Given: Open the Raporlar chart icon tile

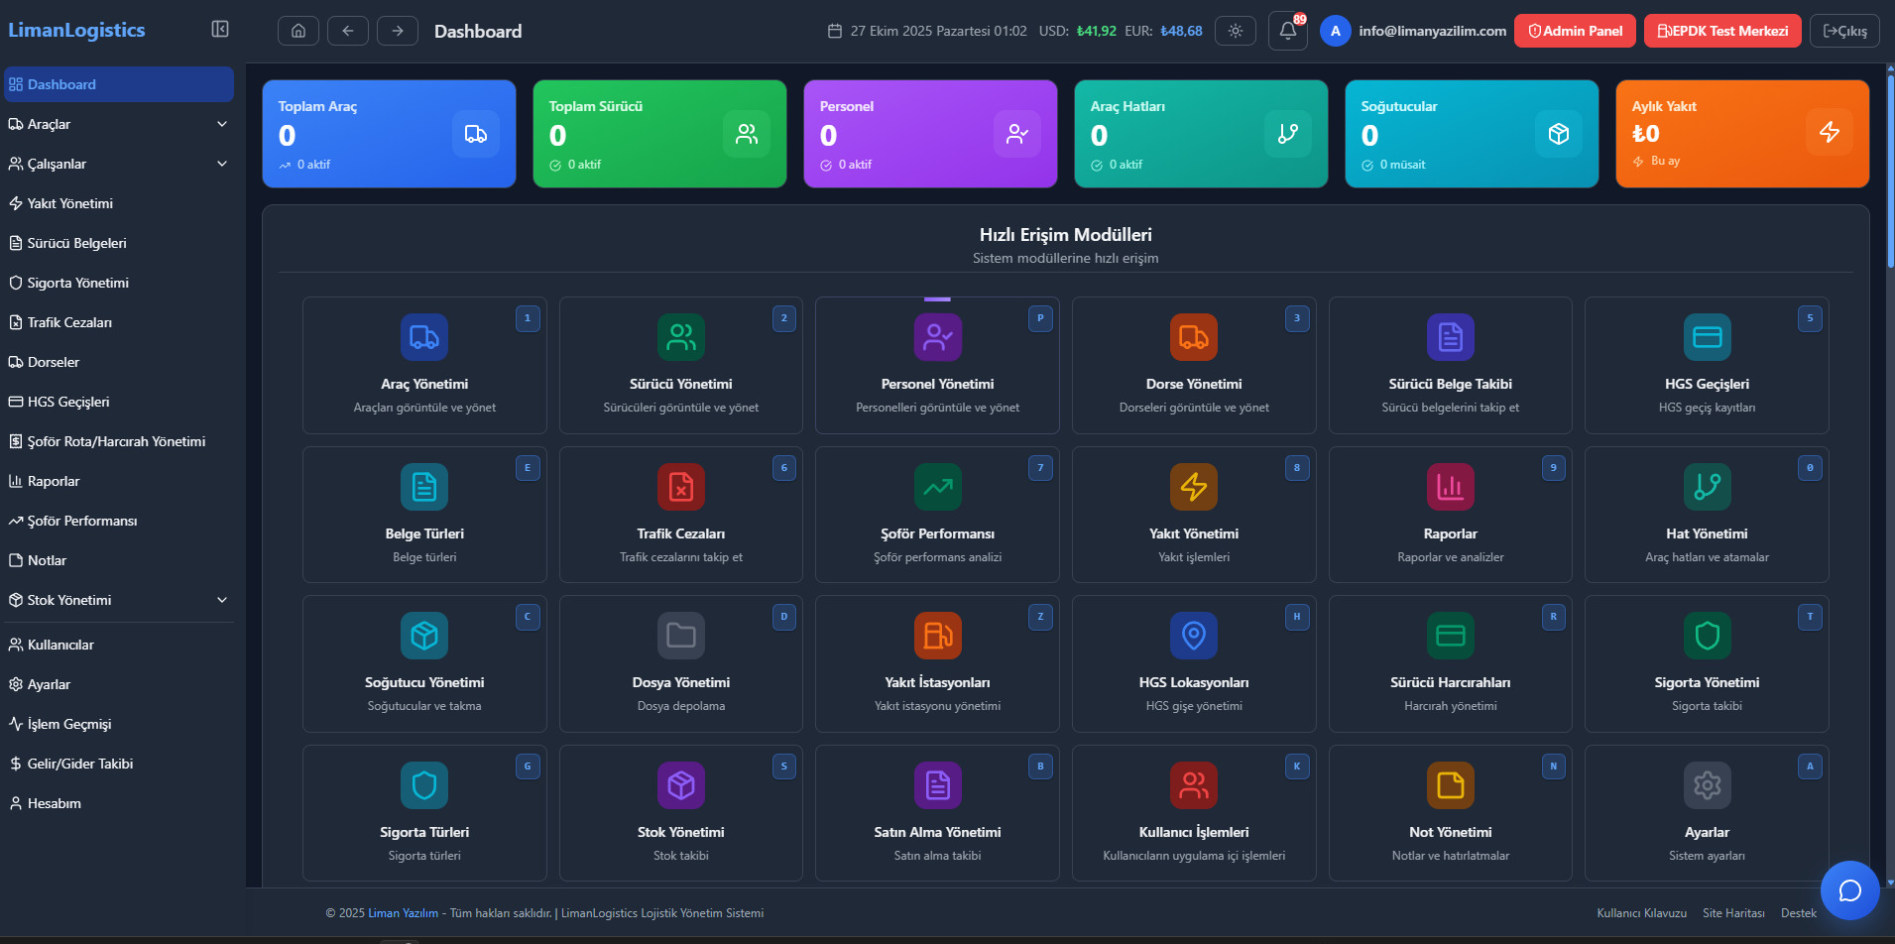Looking at the screenshot, I should pyautogui.click(x=1450, y=487).
